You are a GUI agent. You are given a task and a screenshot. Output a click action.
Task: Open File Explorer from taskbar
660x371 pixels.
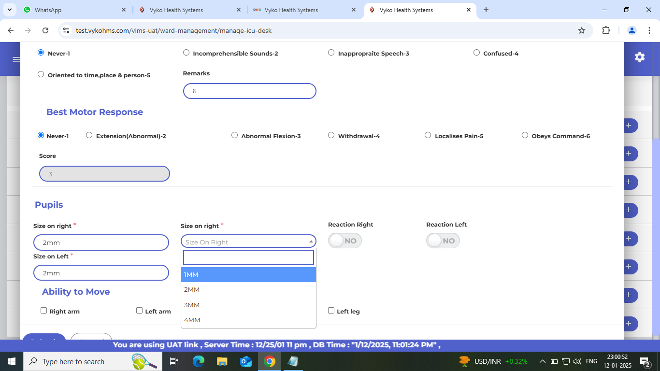tap(222, 361)
